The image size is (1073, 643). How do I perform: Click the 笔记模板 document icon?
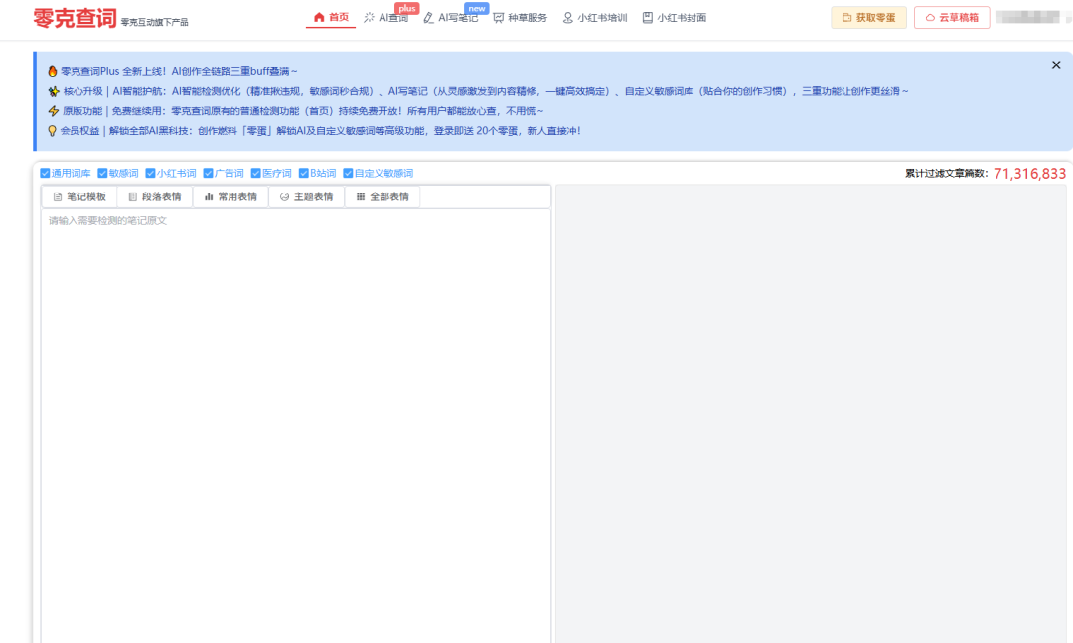(x=58, y=195)
